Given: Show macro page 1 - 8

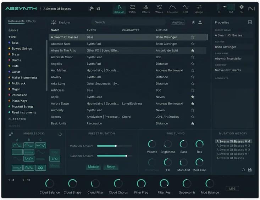Looking at the screenshot, I should (11, 180).
